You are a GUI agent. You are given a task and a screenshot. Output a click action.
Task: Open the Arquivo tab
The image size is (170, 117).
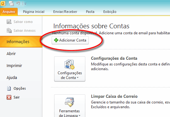tap(9, 12)
